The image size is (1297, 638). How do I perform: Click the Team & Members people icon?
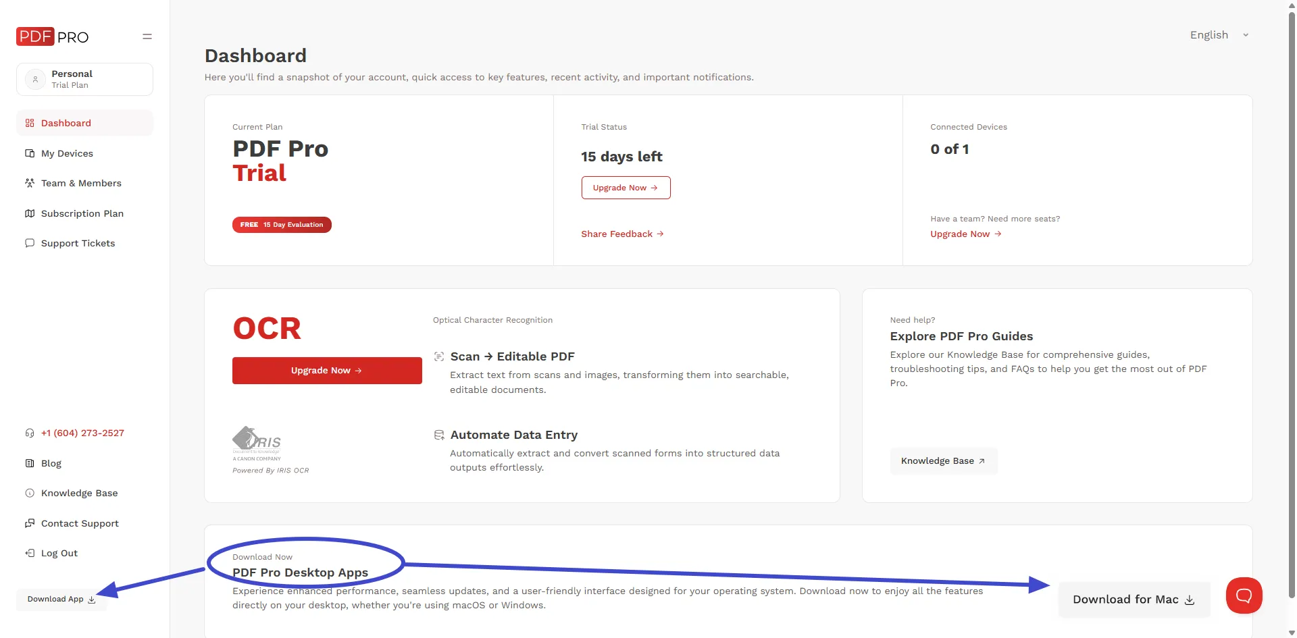30,183
